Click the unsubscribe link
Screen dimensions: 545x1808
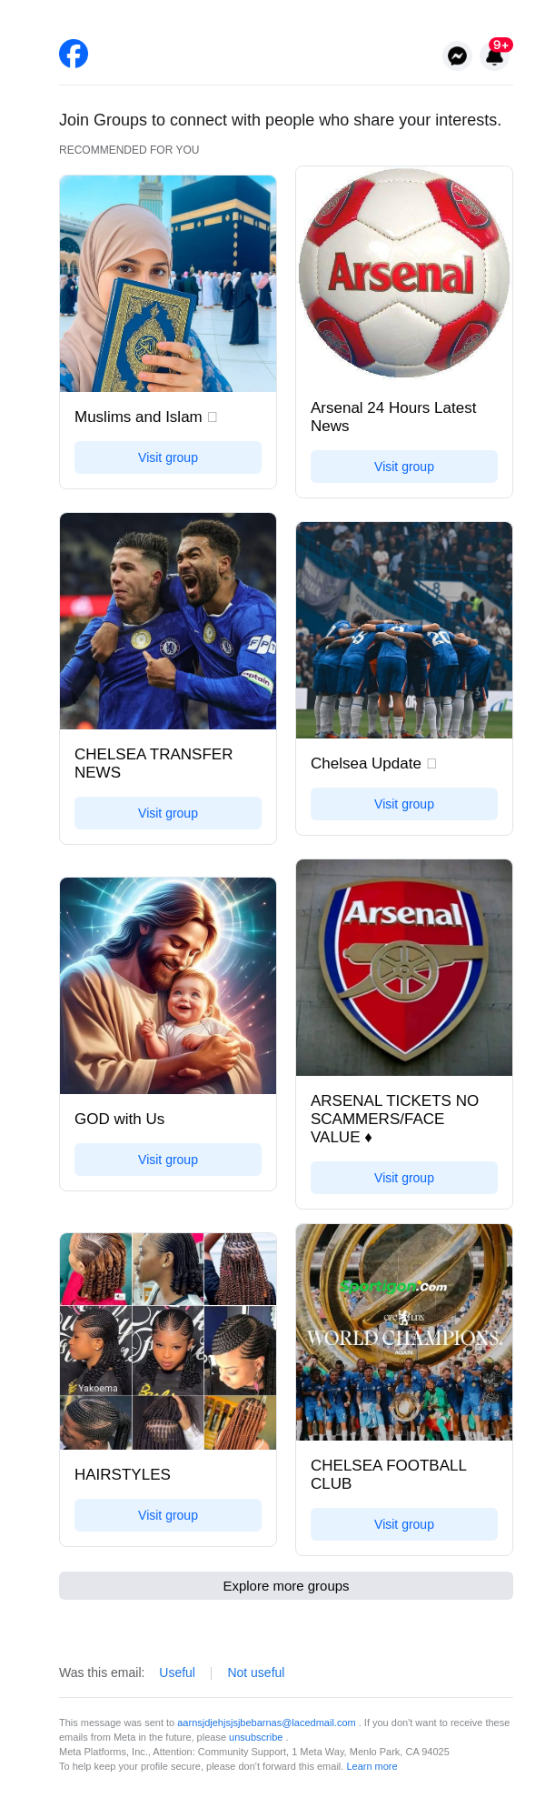(256, 1737)
